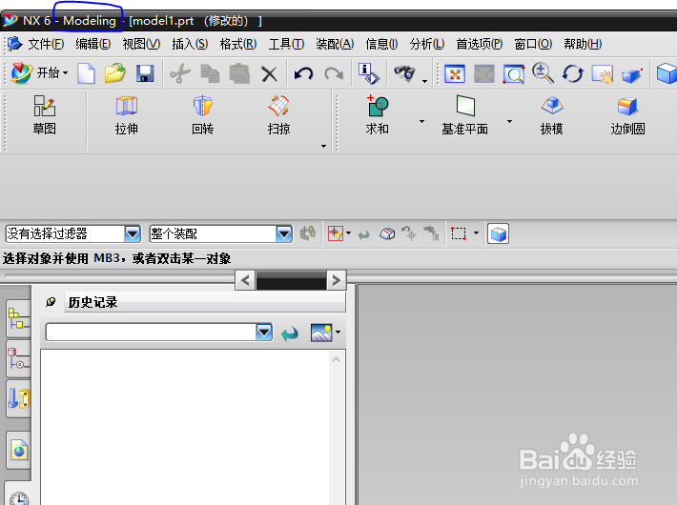Expand the feature toolbar overflow arrow
The width and height of the screenshot is (677, 505).
point(323,147)
